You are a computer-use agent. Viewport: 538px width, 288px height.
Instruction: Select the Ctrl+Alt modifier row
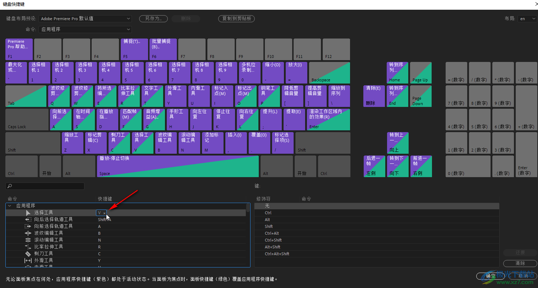(x=377, y=233)
